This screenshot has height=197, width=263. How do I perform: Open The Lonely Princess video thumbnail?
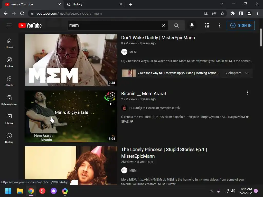pyautogui.click(x=71, y=165)
